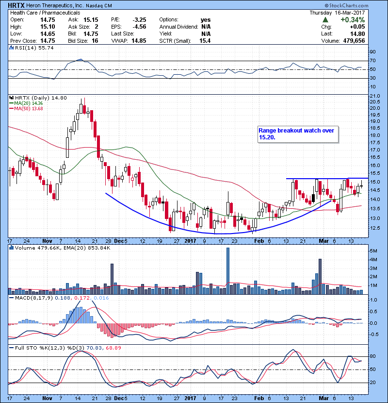
Task: Click the +0.34% percent change
Action: [353, 20]
